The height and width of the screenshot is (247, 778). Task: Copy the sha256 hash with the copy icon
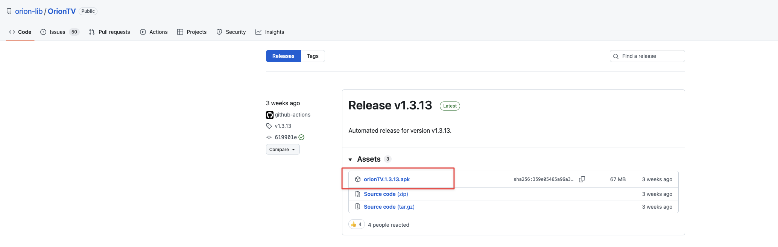point(582,179)
